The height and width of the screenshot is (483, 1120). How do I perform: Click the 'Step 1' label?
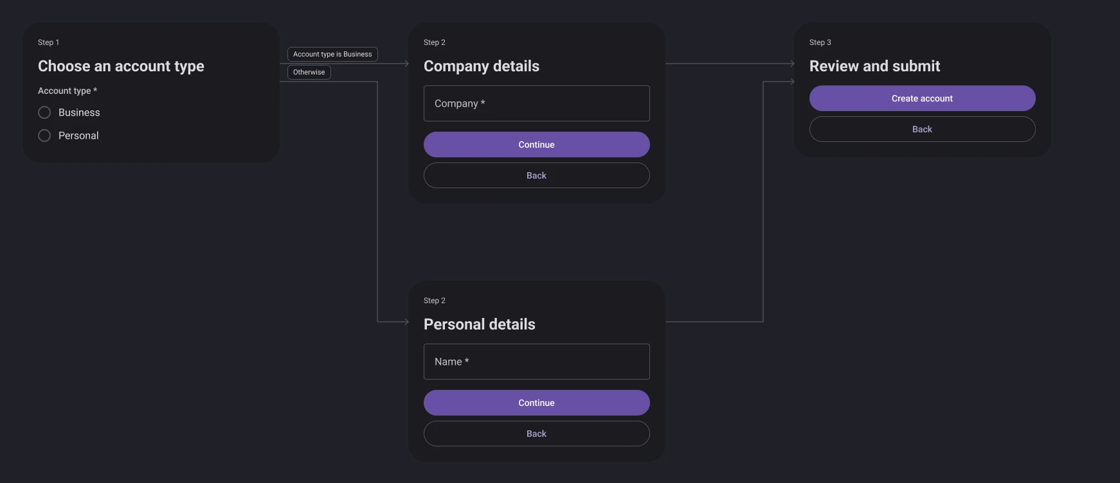click(x=48, y=42)
